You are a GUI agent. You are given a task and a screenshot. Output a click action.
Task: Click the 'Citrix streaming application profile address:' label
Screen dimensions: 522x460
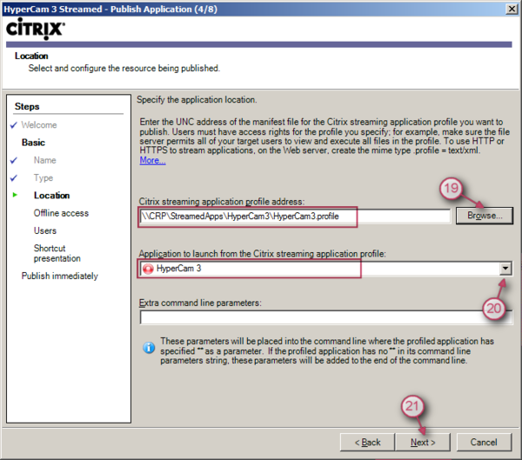point(222,202)
